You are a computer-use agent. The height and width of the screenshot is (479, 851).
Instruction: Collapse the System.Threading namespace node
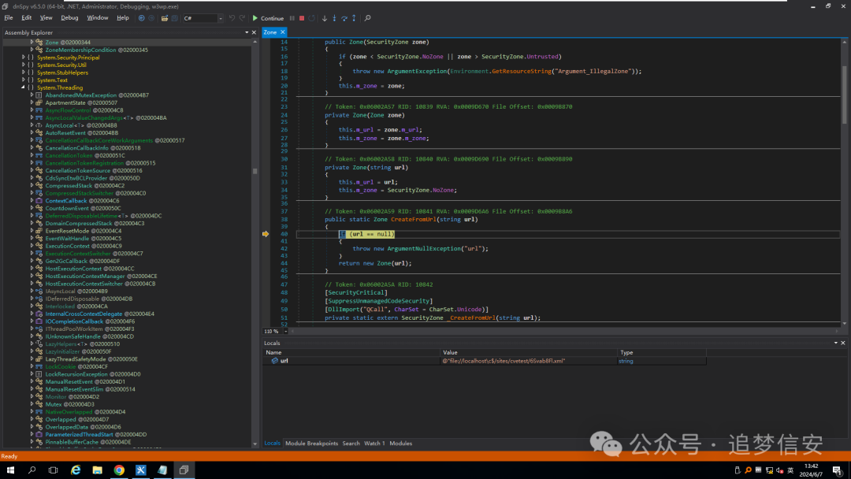(x=23, y=87)
